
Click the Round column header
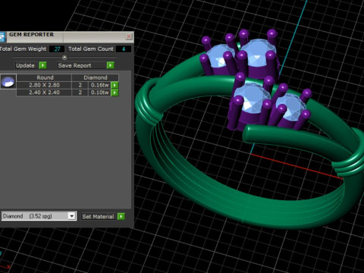(x=45, y=77)
